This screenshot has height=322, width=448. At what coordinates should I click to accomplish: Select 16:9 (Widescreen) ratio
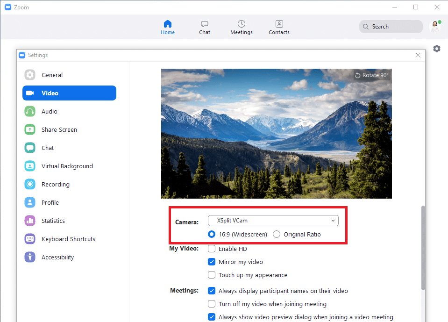click(x=212, y=234)
